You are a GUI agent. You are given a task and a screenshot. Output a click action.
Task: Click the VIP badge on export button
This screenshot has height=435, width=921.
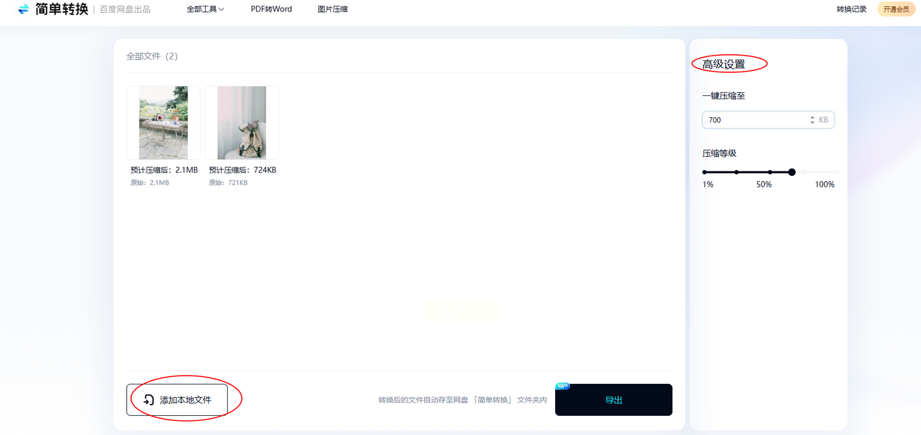click(x=562, y=386)
